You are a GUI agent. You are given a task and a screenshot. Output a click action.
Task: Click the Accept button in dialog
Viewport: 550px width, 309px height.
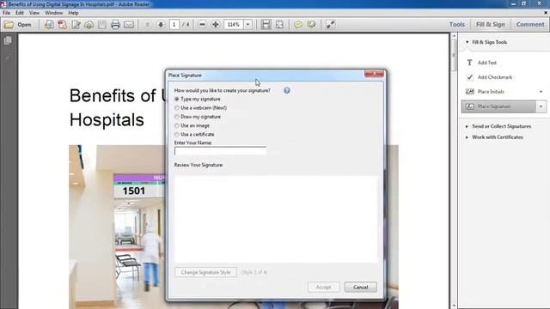pos(323,288)
